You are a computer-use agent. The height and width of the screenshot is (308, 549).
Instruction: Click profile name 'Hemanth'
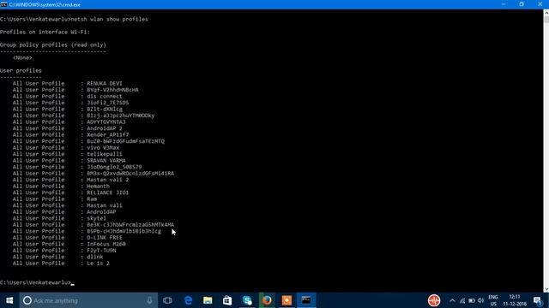tap(98, 187)
